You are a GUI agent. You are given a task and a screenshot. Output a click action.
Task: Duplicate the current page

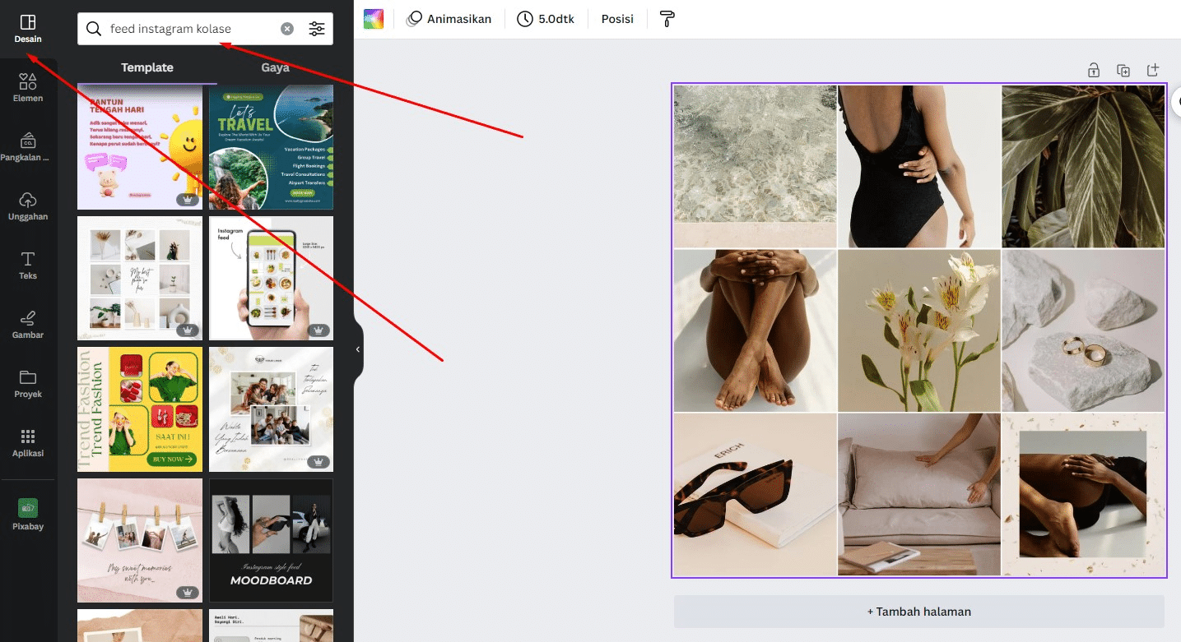(x=1123, y=70)
